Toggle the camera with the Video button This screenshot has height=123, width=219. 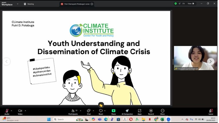20,111
